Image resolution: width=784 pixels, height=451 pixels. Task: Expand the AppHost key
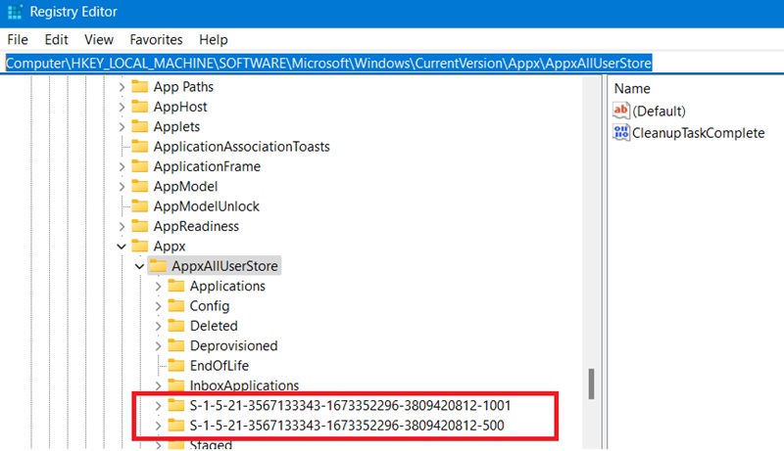coord(122,107)
